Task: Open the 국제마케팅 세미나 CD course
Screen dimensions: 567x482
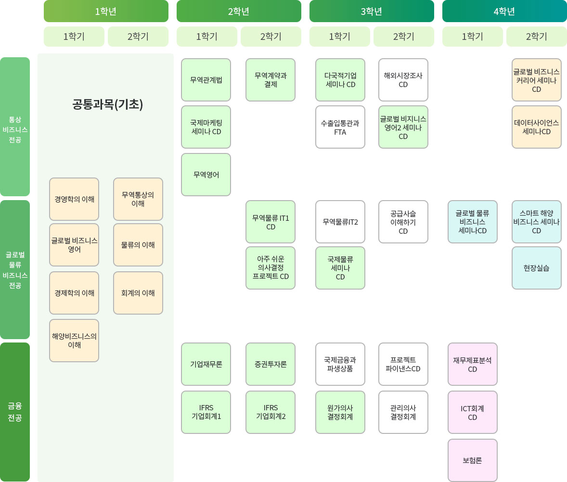Action: pyautogui.click(x=206, y=127)
